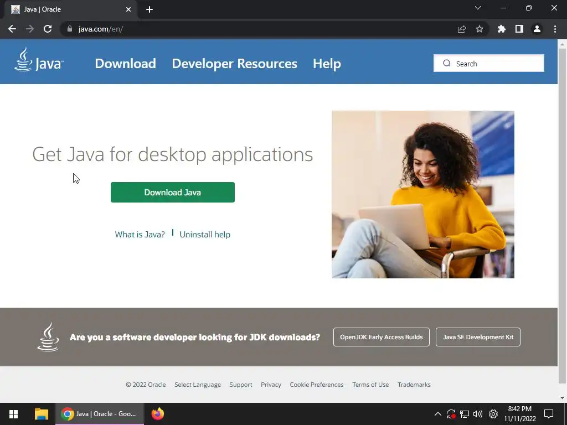Image resolution: width=567 pixels, height=425 pixels.
Task: Open the Extensions puzzle icon
Action: coord(502,29)
